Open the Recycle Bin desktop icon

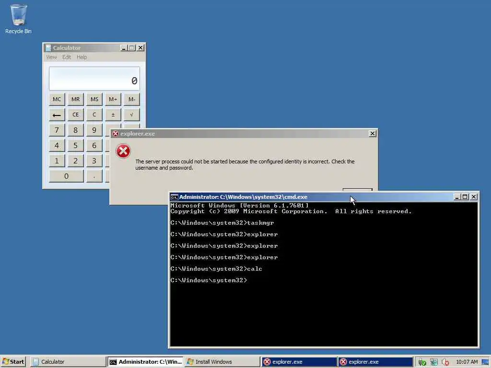click(18, 19)
